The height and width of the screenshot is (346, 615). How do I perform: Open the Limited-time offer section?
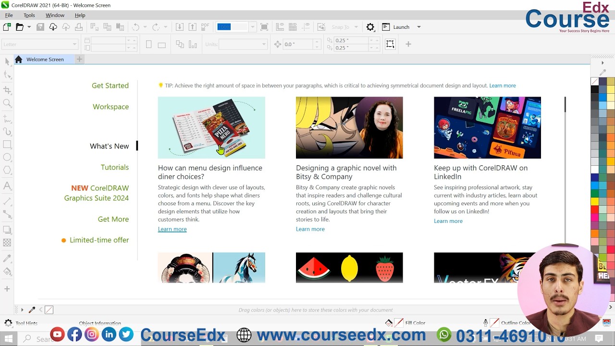click(99, 240)
